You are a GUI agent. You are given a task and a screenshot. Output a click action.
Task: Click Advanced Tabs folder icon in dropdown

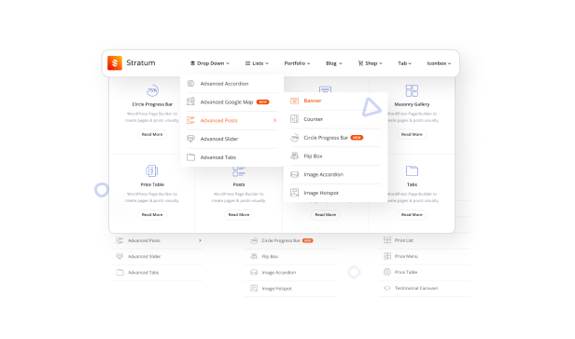point(190,157)
